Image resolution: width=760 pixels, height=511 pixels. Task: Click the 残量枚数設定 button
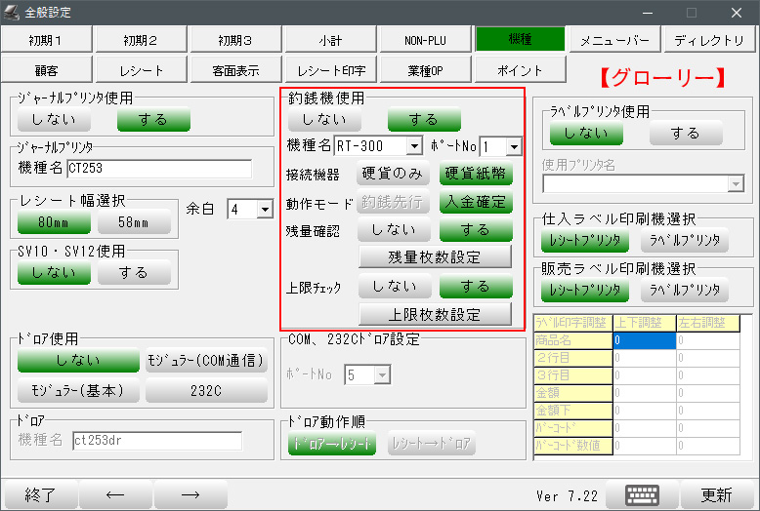pyautogui.click(x=435, y=256)
